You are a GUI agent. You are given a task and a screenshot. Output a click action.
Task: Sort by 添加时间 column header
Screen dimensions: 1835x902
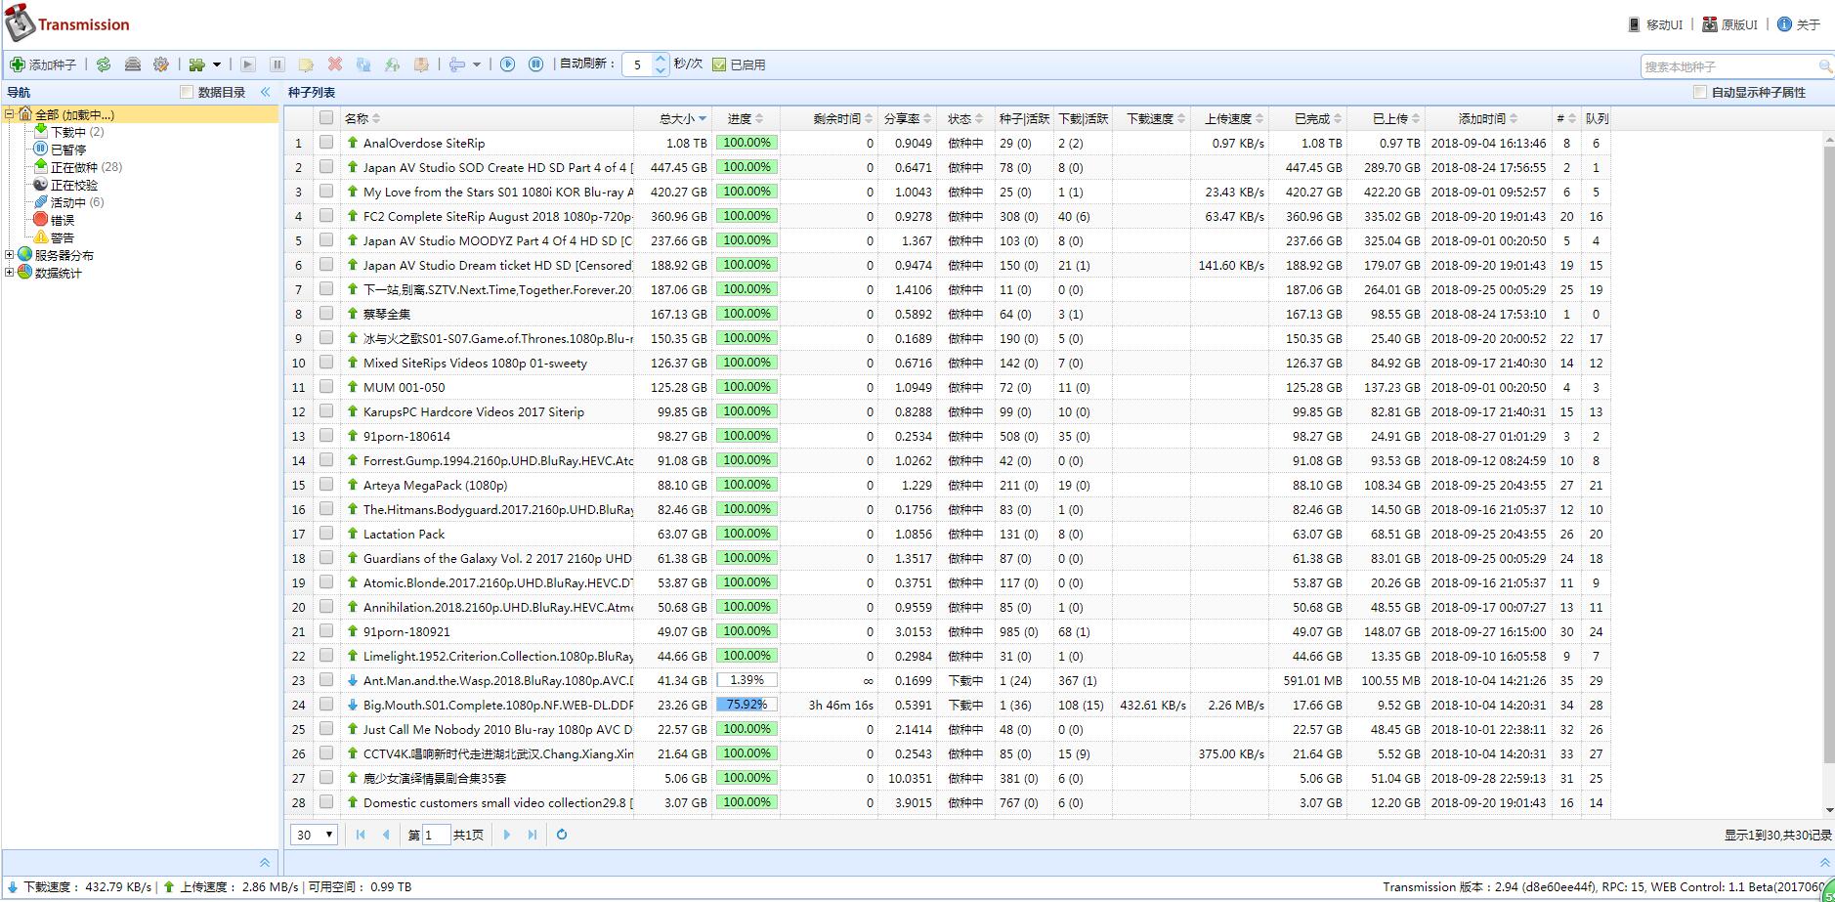click(1487, 118)
